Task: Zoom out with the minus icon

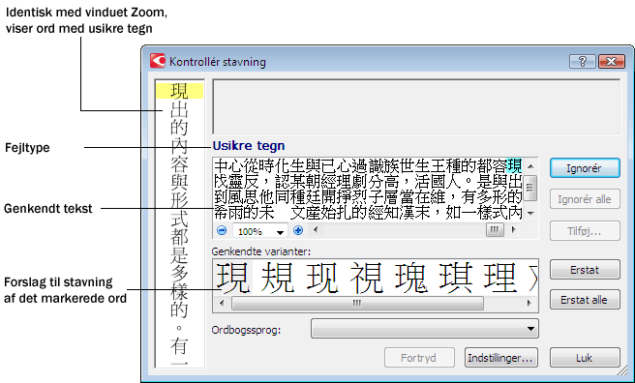Action: [x=222, y=230]
